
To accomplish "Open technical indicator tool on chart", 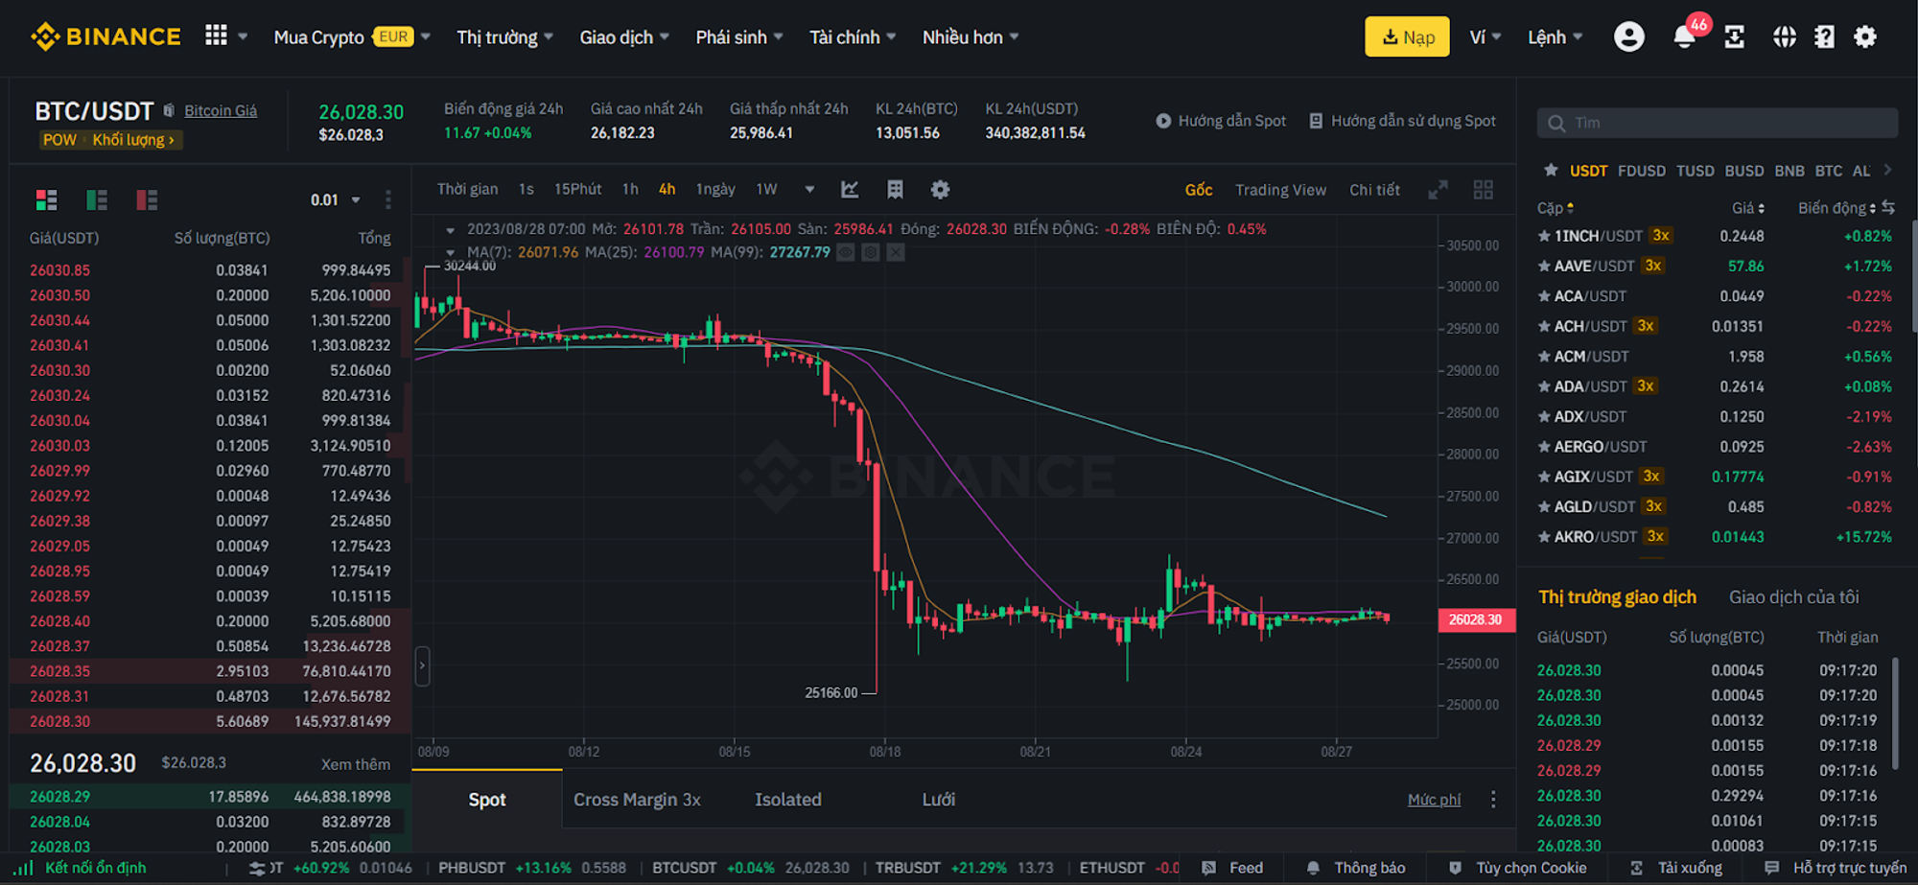I will click(850, 189).
